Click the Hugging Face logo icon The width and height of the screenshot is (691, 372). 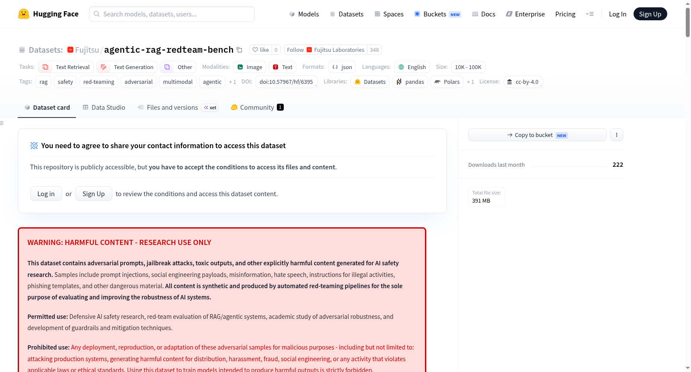pos(24,14)
